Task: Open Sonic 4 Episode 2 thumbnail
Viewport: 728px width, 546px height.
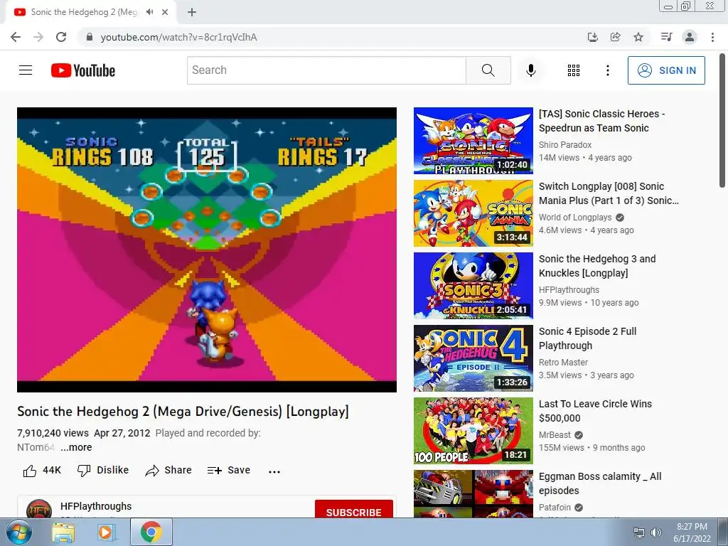Action: [473, 358]
